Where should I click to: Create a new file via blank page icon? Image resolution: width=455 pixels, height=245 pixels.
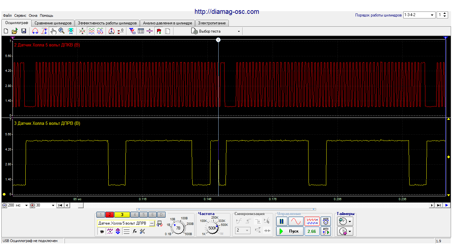6,31
